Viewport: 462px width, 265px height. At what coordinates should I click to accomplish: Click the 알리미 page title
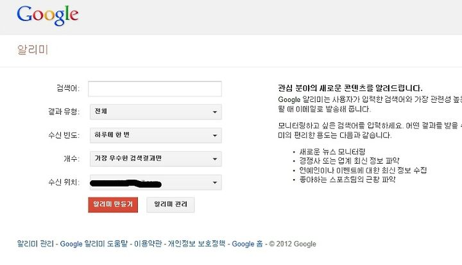pyautogui.click(x=33, y=49)
